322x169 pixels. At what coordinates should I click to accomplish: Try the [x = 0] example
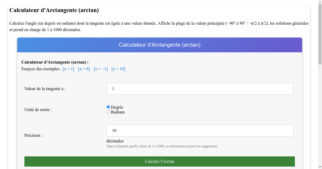click(x=84, y=69)
